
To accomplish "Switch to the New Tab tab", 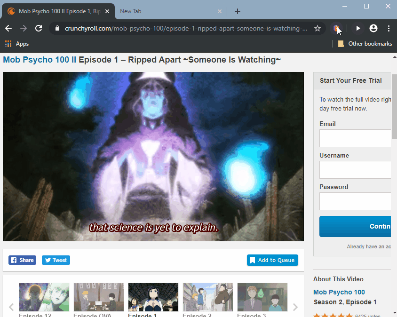I will click(x=167, y=11).
